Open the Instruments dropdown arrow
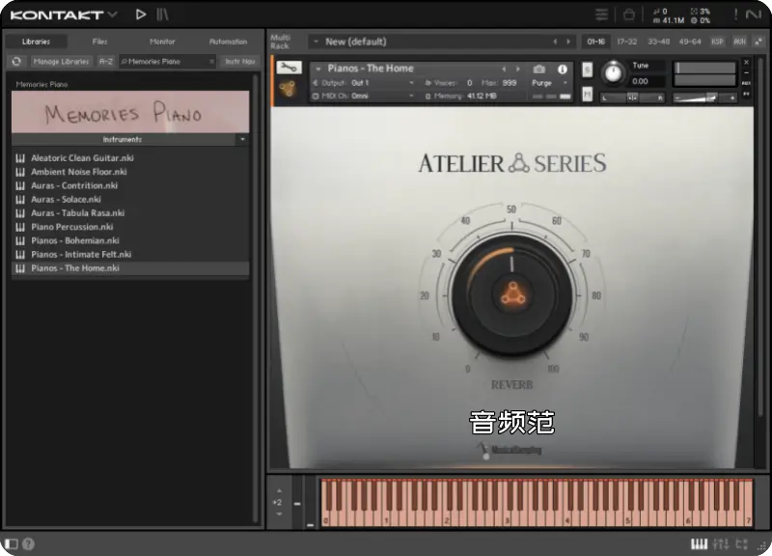 (x=243, y=139)
